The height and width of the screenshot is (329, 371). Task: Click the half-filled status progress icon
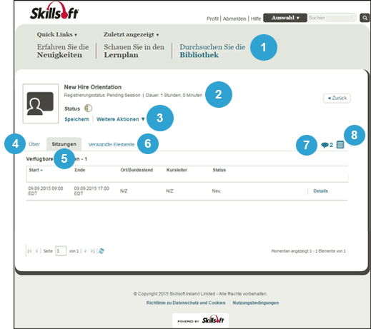88,108
